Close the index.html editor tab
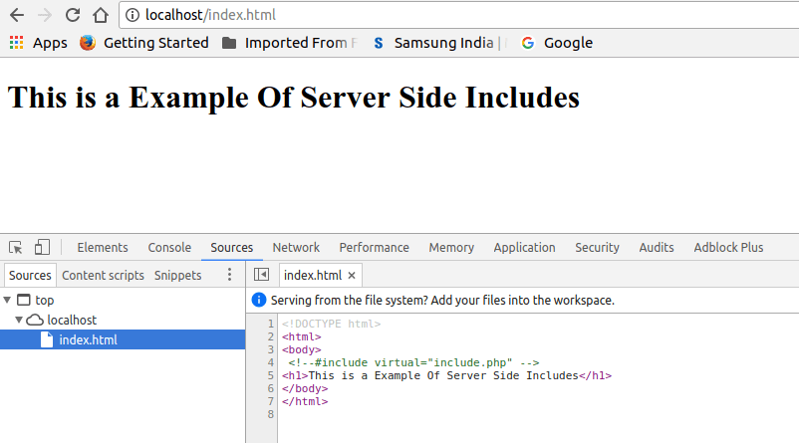The width and height of the screenshot is (799, 443). tap(352, 276)
